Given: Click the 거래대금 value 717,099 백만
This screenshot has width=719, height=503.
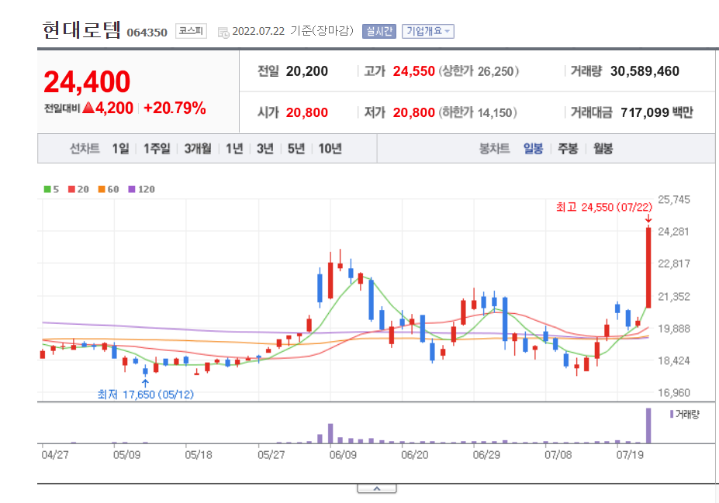Looking at the screenshot, I should point(657,112).
